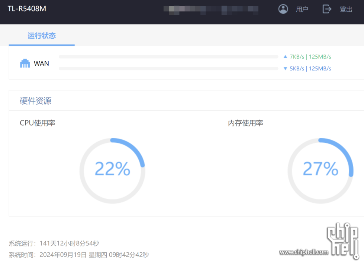
Task: Click the download speed down-arrow icon
Action: coord(285,69)
